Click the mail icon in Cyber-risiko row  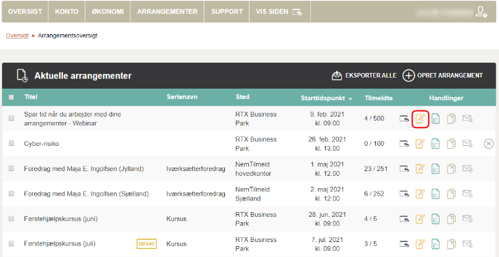point(468,143)
